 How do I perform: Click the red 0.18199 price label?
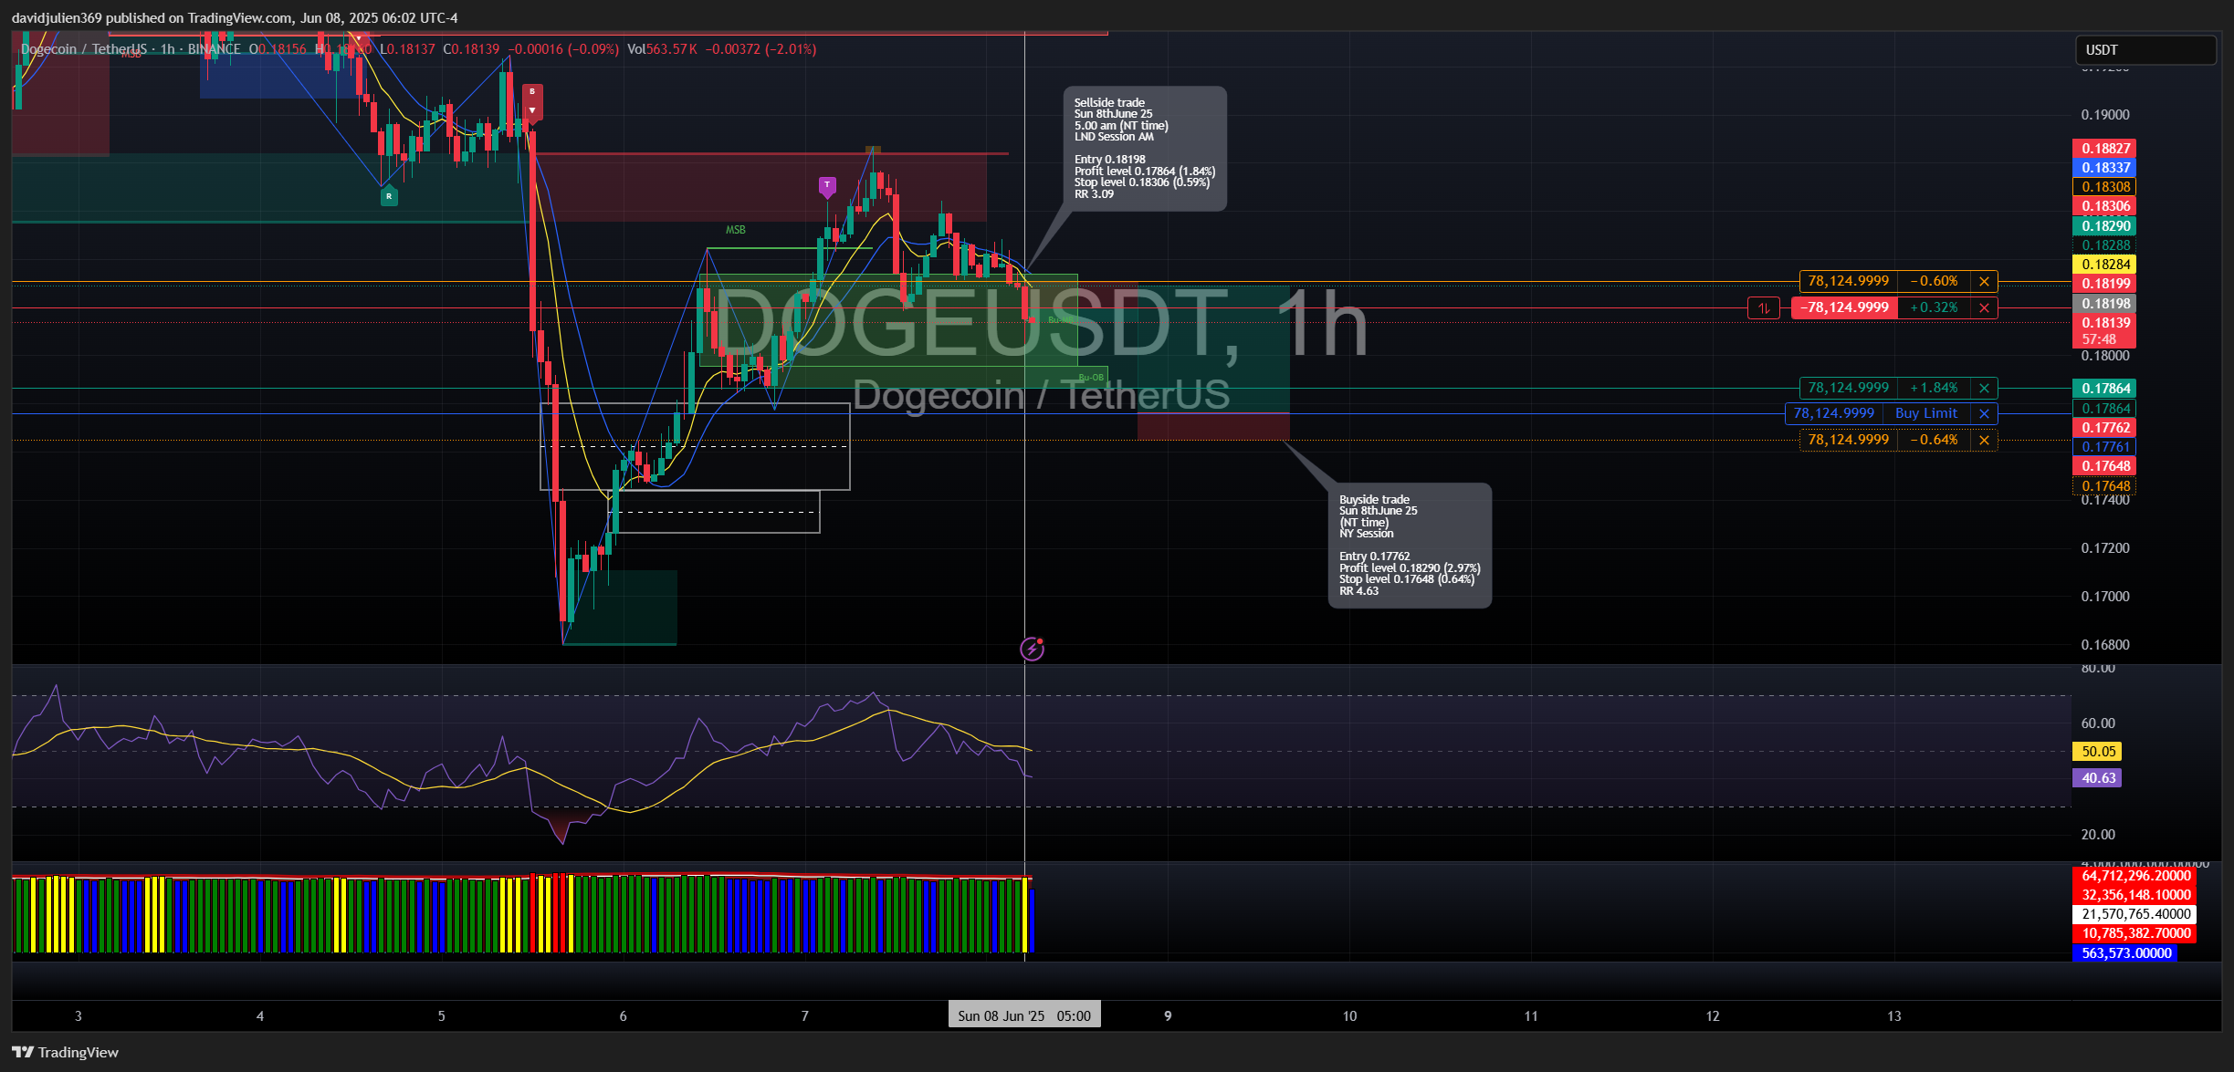click(2104, 284)
